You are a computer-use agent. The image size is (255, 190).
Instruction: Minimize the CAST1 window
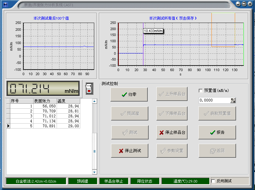click(x=238, y=4)
